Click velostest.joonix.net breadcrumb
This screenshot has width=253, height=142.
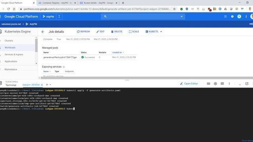click(x=11, y=24)
